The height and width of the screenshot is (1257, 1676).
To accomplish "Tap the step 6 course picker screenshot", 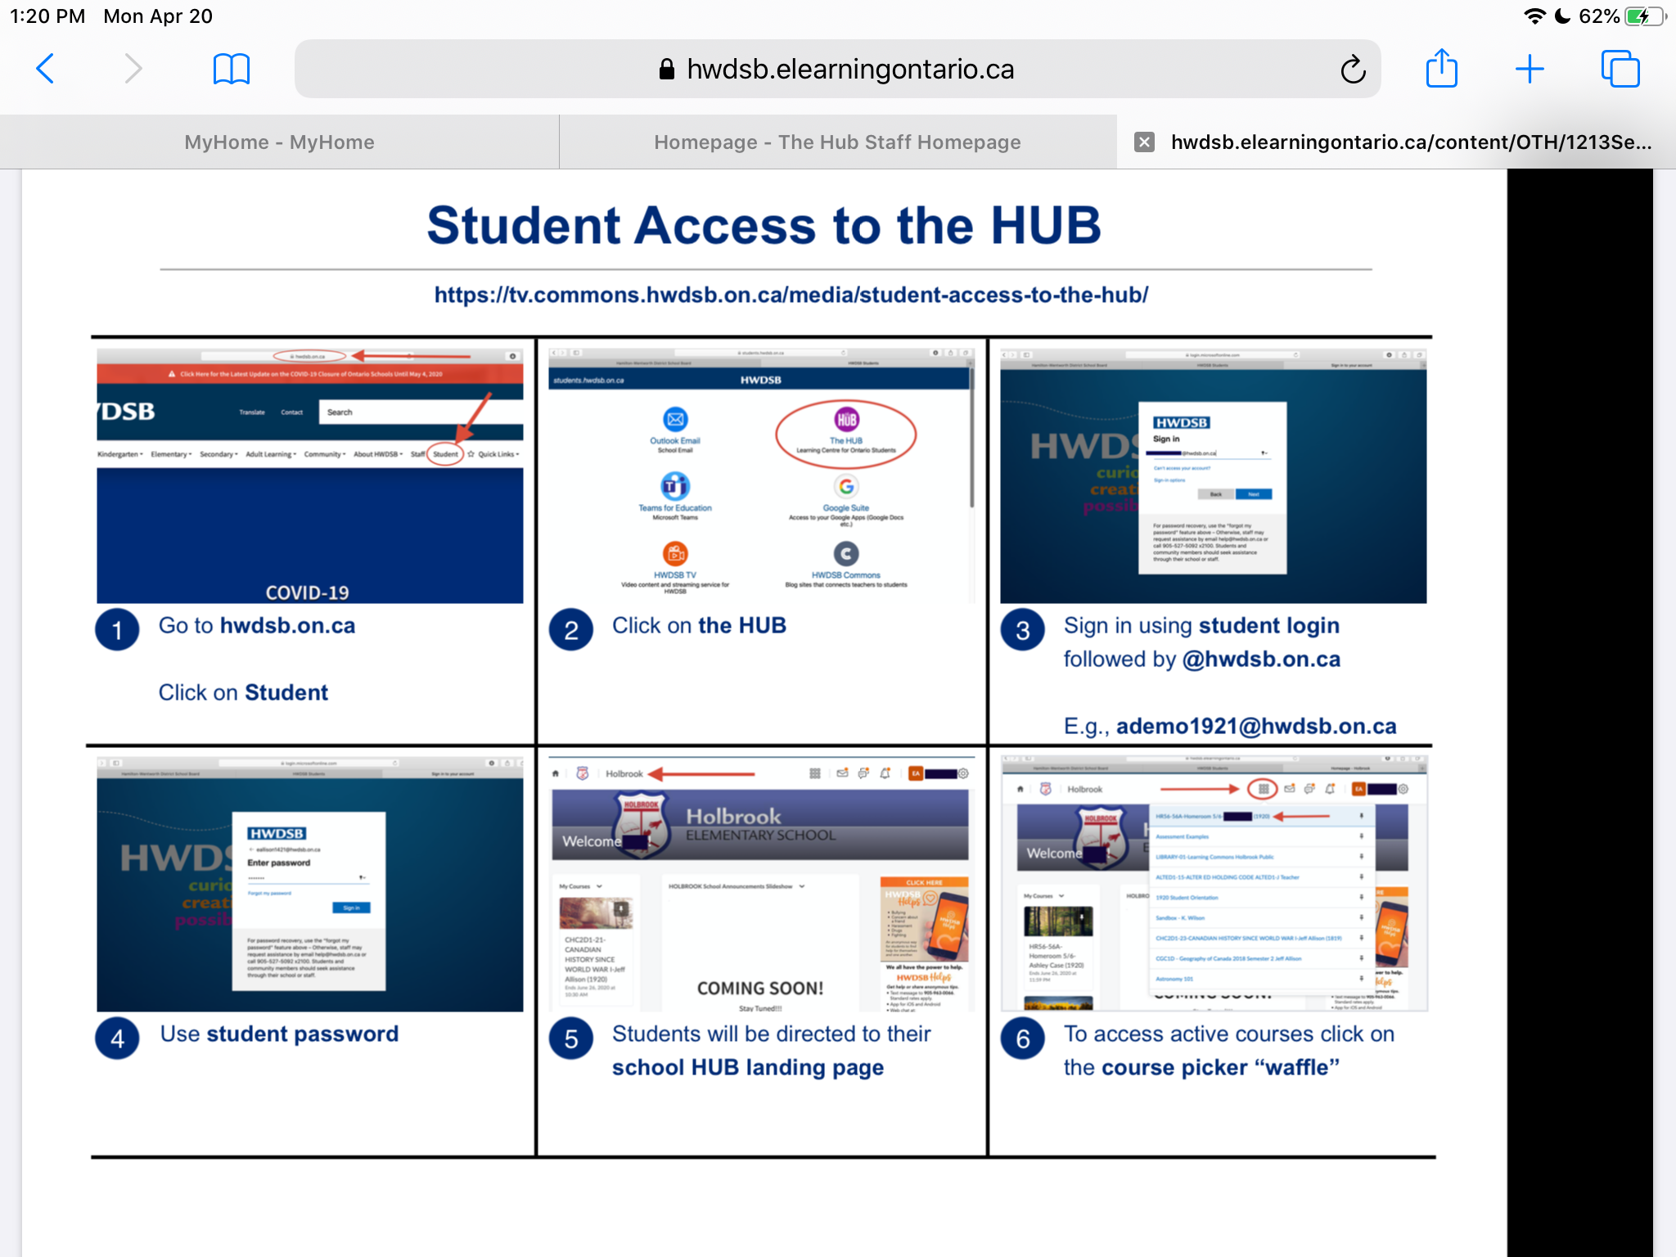I will [x=1214, y=884].
